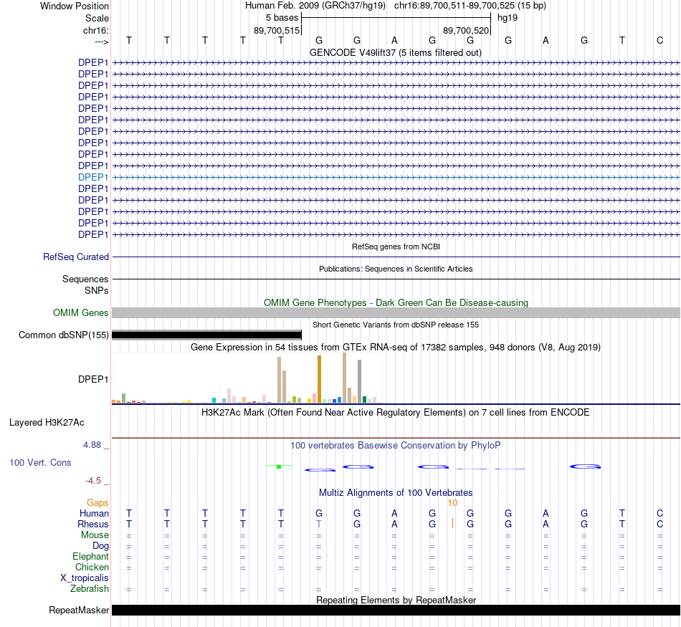Click the Basewise Conservation by PhyloP title
This screenshot has width=681, height=627.
[x=395, y=446]
